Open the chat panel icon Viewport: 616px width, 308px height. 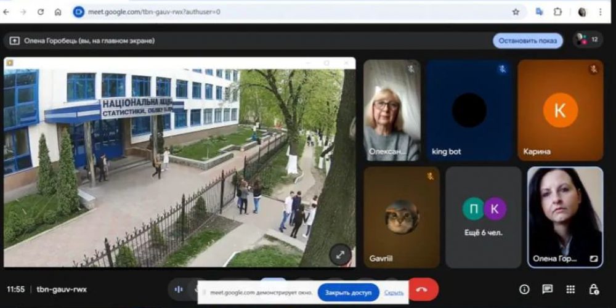tap(547, 289)
